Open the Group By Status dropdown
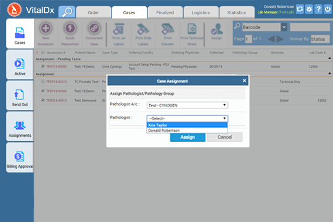The width and height of the screenshot is (333, 222). (320, 39)
